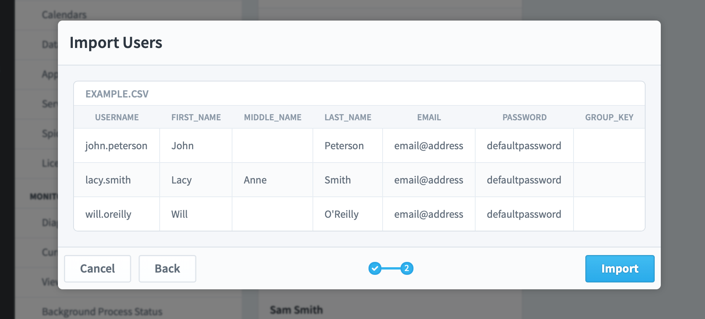Cancel the Import Users dialog
This screenshot has width=705, height=319.
click(x=98, y=269)
